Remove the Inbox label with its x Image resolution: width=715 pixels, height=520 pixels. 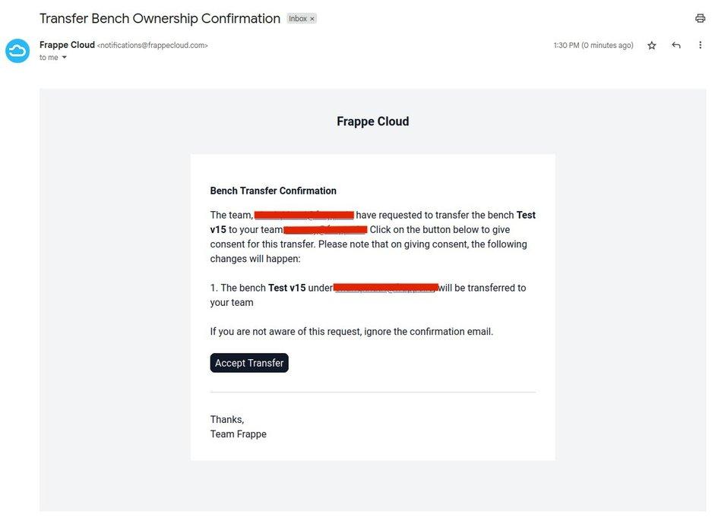[312, 19]
